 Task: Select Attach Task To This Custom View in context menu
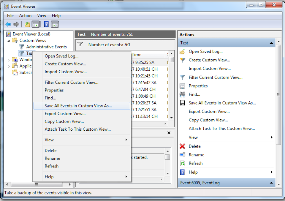82,129
